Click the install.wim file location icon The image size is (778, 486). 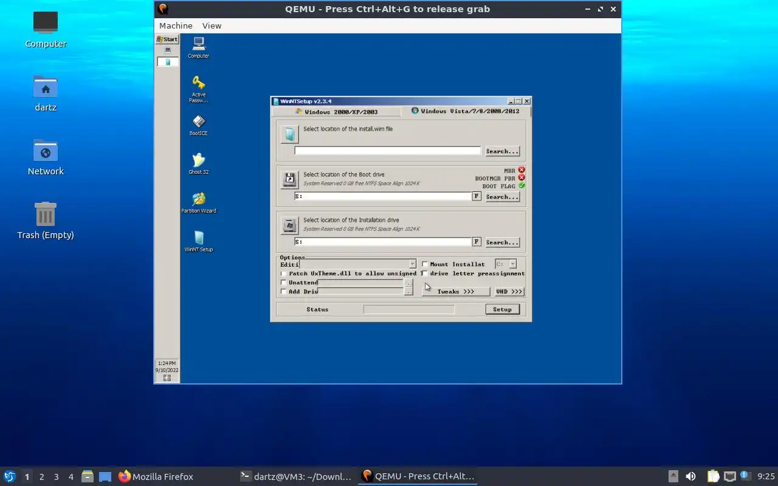click(x=290, y=134)
